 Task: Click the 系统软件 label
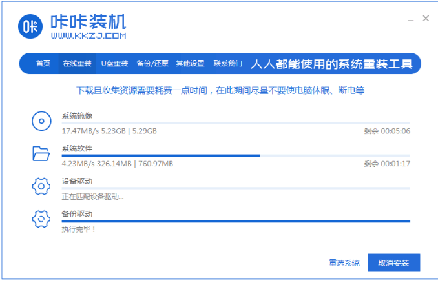tap(77, 149)
